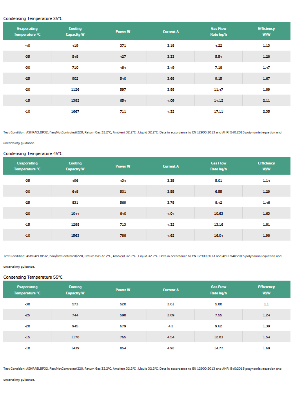Select the Condensing Temperature 55°C heading
The height and width of the screenshot is (398, 294).
[33, 277]
